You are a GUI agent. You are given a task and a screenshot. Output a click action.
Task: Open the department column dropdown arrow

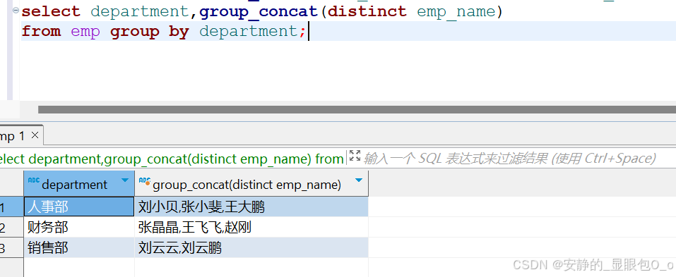pyautogui.click(x=125, y=180)
